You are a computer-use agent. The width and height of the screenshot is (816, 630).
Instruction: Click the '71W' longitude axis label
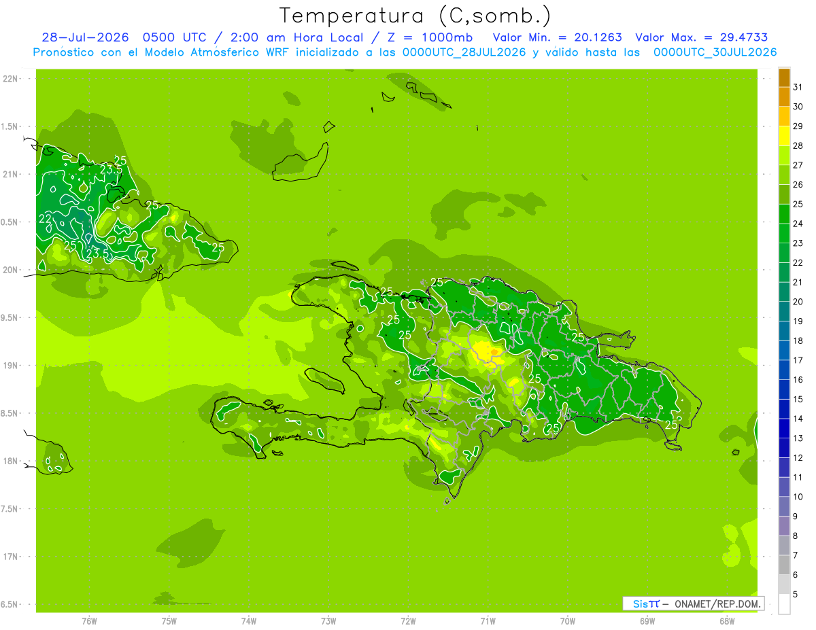point(488,620)
